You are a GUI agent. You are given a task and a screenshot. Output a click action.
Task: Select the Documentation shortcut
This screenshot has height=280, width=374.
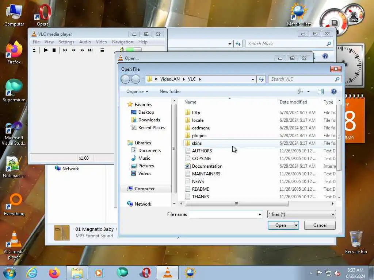coord(207,166)
